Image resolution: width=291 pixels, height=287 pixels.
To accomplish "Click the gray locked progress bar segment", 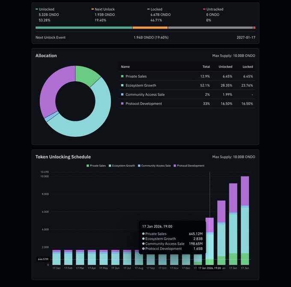I will (x=211, y=28).
